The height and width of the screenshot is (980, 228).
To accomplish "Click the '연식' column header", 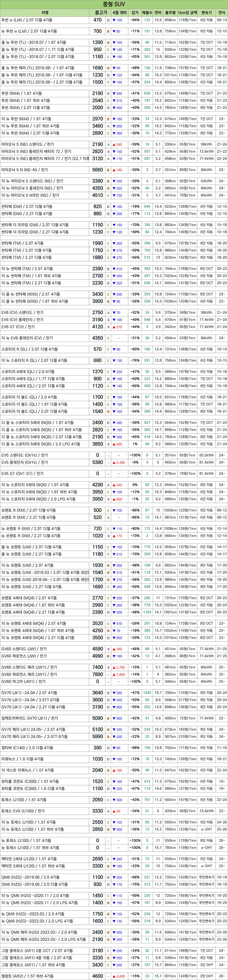I will coord(222,13).
